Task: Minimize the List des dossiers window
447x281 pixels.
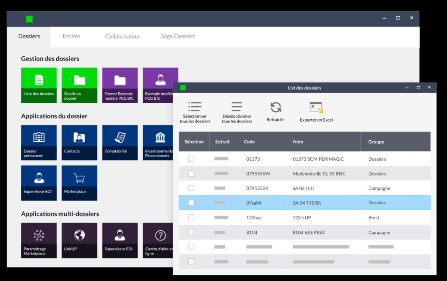Action: pos(407,88)
